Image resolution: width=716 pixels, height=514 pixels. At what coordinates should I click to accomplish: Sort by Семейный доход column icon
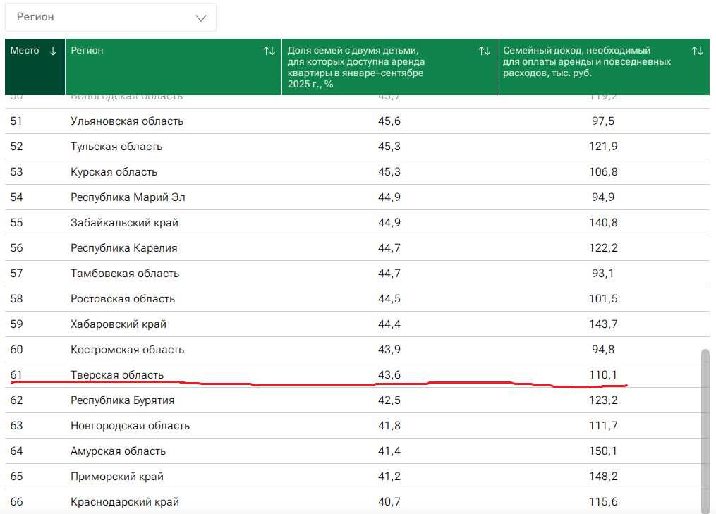pyautogui.click(x=697, y=51)
